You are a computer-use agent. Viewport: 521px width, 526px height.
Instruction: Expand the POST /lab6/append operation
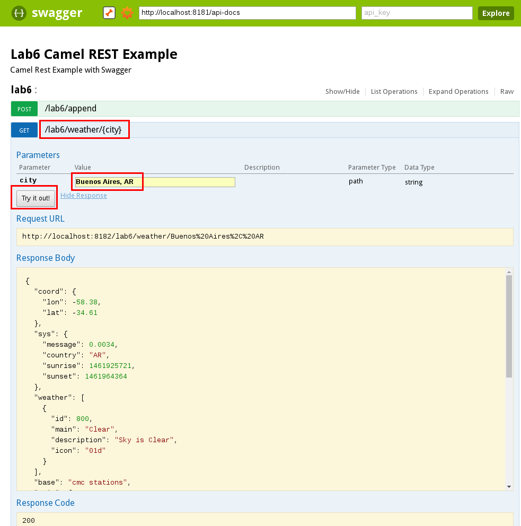(70, 109)
